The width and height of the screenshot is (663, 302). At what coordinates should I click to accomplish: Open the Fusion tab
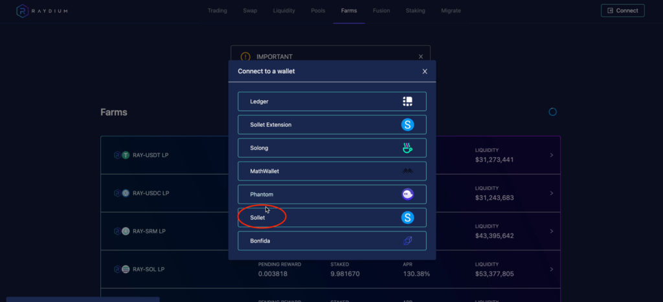(381, 10)
